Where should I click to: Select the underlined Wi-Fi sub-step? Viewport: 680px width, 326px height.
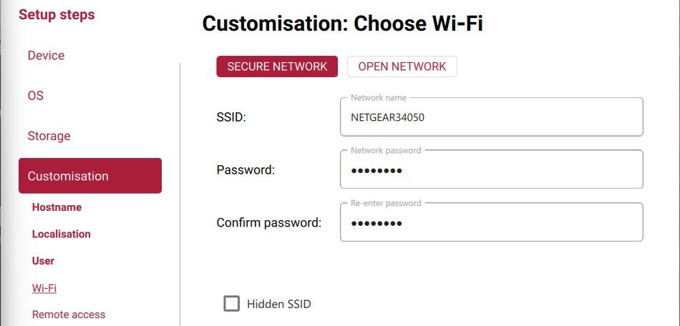pos(44,288)
